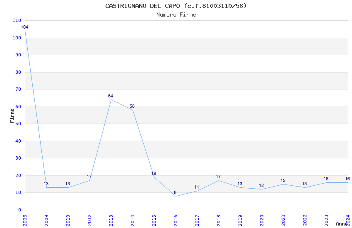
Task: Select the 2020 year tick label
Action: (x=262, y=221)
